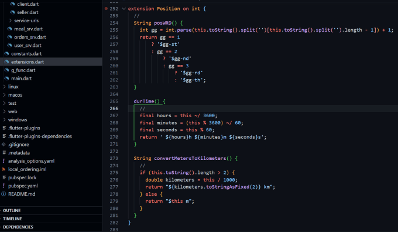Click the lines icon beside .flutter-plugins
This screenshot has width=398, height=232.
[x=4, y=128]
